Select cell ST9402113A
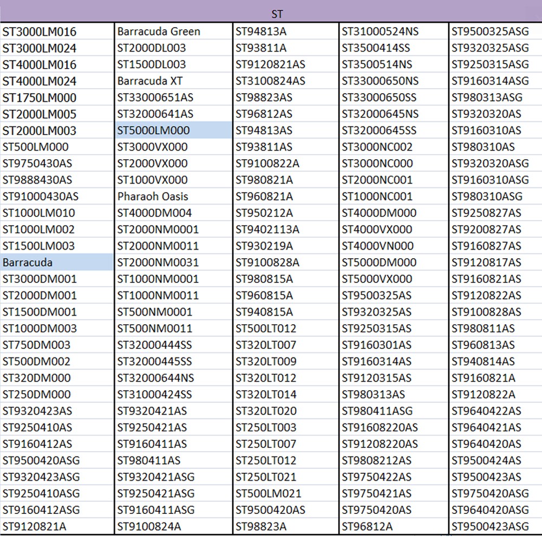Image resolution: width=542 pixels, height=542 pixels. (286, 229)
